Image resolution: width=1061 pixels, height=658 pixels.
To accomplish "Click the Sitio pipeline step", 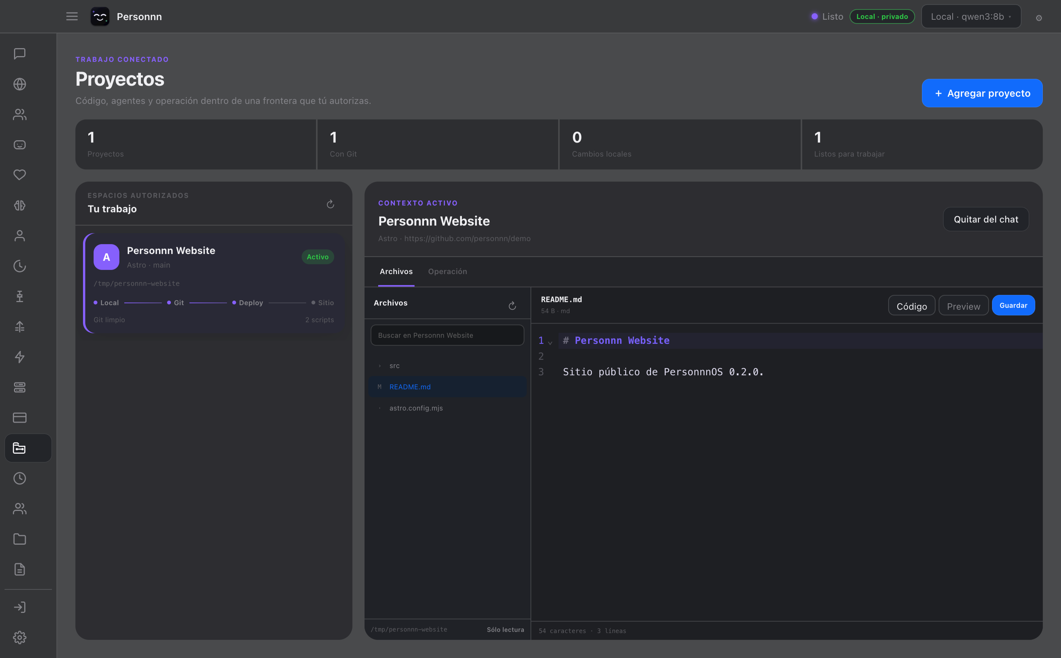I will pos(323,303).
